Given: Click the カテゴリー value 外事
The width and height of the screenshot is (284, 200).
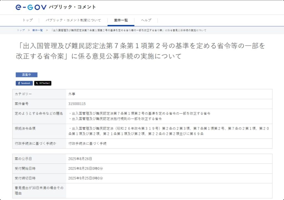Looking at the screenshot, I should click(x=72, y=94).
